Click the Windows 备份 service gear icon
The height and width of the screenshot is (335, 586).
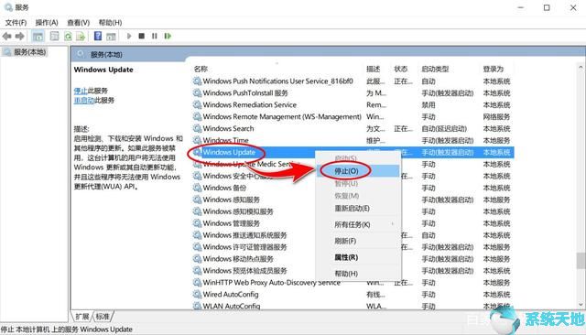tap(197, 188)
